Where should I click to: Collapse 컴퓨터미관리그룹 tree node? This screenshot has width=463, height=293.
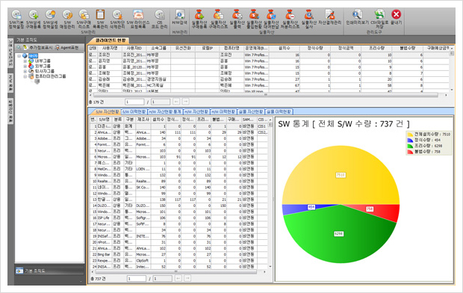point(25,76)
